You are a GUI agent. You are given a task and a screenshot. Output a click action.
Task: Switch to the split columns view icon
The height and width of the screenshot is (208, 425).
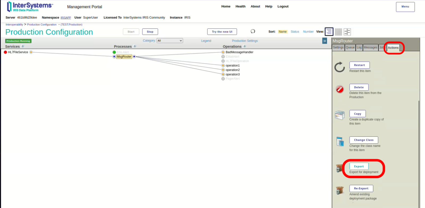click(347, 32)
